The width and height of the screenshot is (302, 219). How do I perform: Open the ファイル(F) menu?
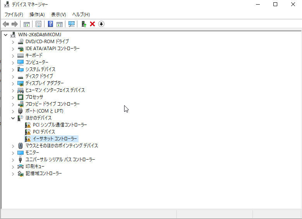[14, 15]
